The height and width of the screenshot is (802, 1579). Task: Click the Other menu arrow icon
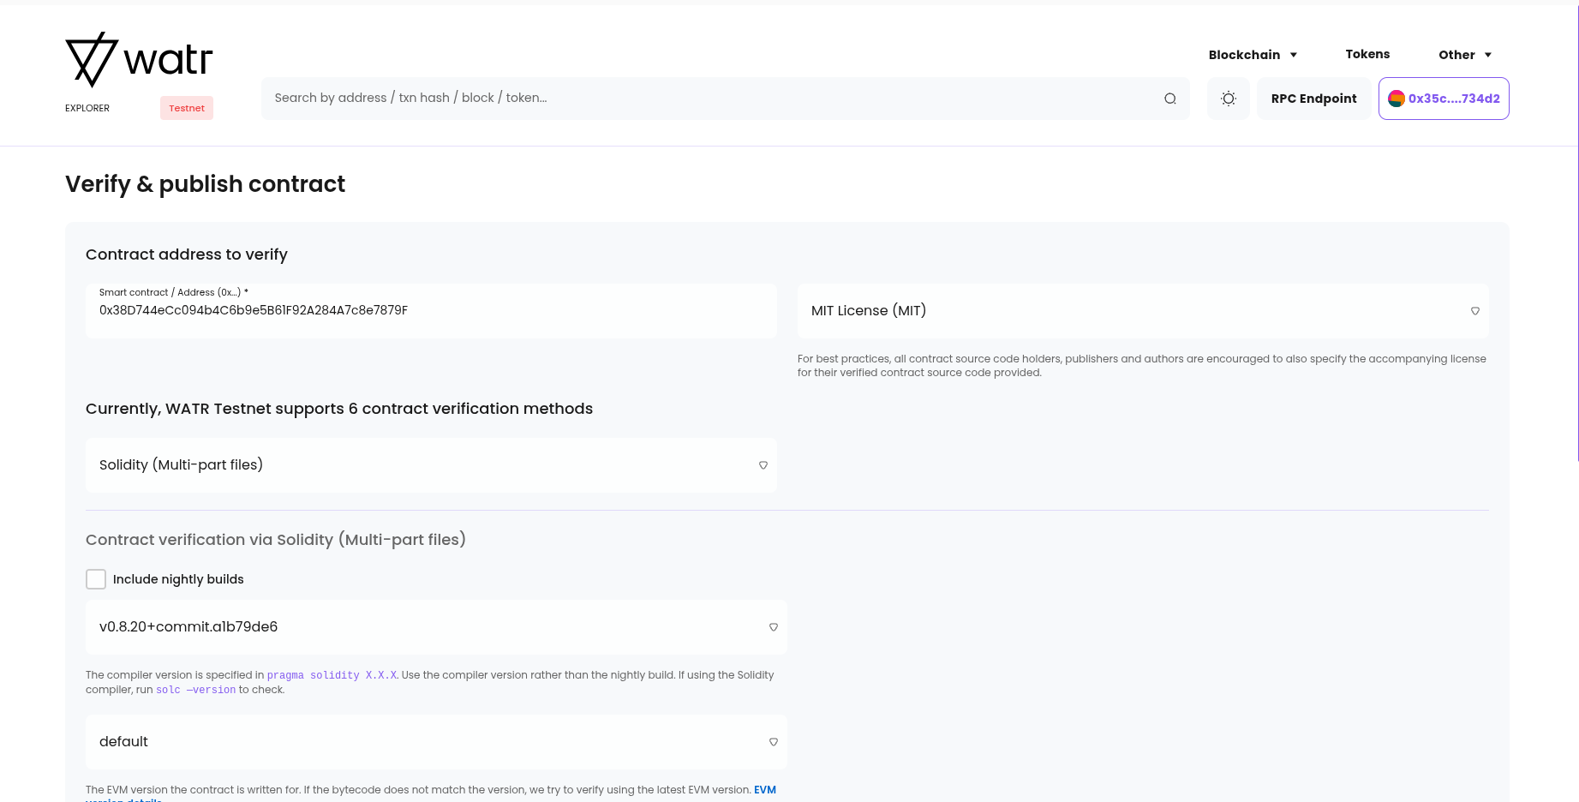pos(1487,55)
